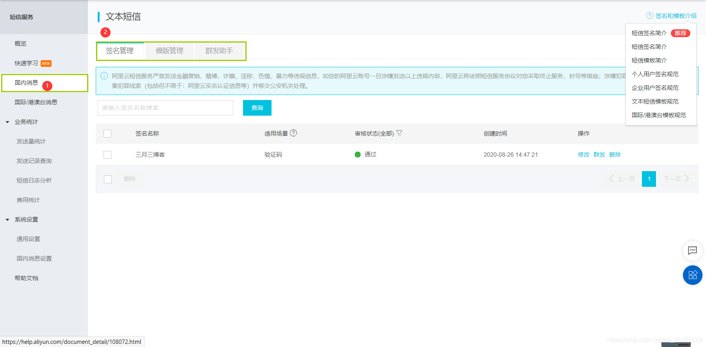Screen dimensions: 706x347
Task: Select page 1 in pagination
Action: 649,179
